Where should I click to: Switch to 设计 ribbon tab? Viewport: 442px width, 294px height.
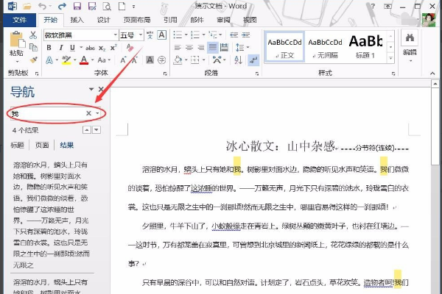pos(103,20)
